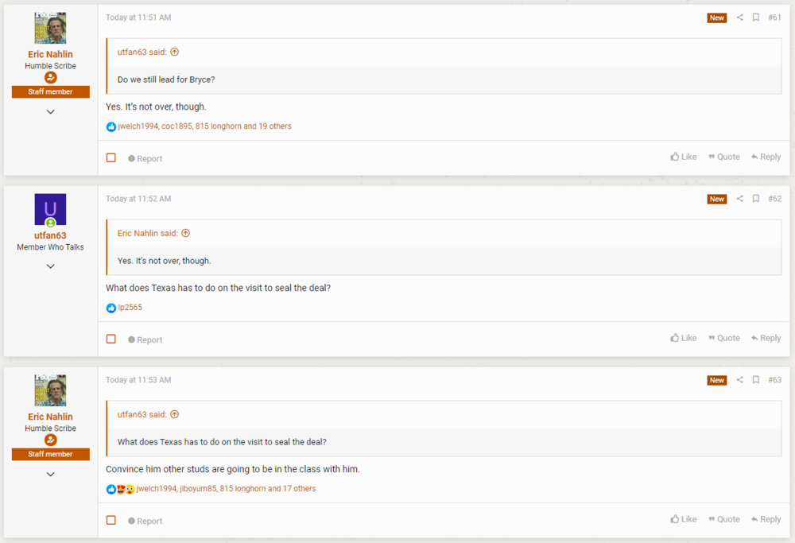Tick the checkbox on post #62
The height and width of the screenshot is (543, 795).
tap(111, 339)
